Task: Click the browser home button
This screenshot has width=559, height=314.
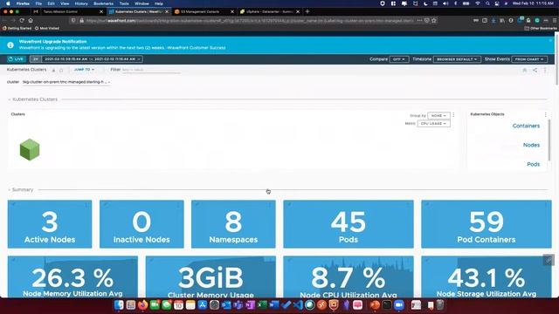Action: [x=31, y=21]
